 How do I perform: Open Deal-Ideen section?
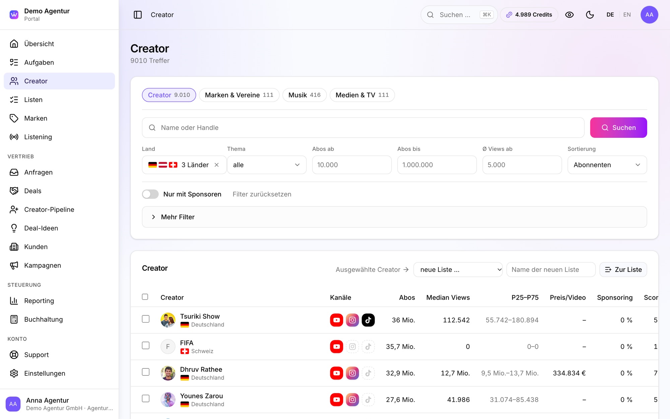point(59,228)
